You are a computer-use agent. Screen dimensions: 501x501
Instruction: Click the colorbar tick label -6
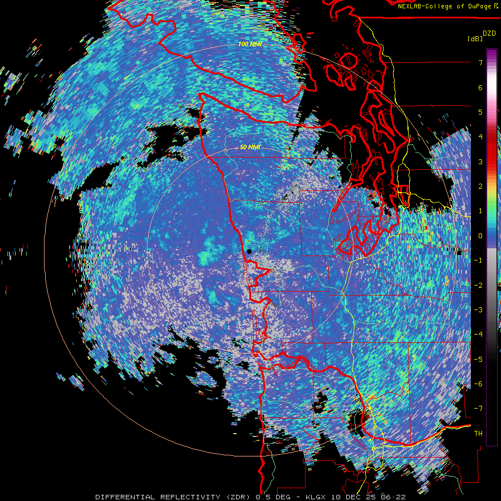tap(478, 384)
